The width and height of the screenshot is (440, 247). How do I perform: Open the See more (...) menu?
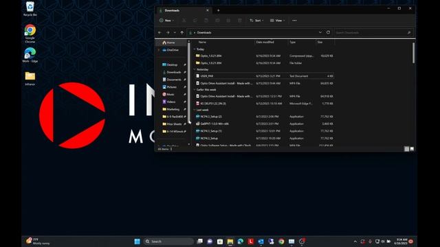[x=294, y=21]
